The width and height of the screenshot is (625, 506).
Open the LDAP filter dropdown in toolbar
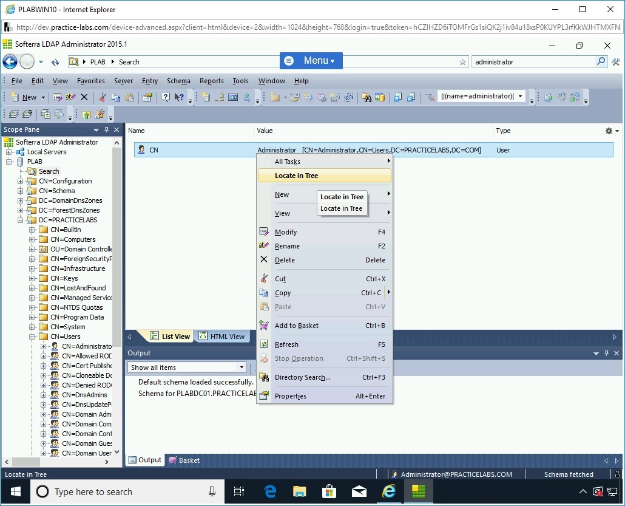(x=520, y=97)
